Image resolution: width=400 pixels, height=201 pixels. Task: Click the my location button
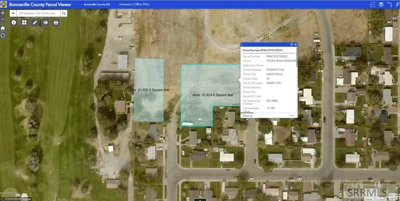click(x=3, y=35)
